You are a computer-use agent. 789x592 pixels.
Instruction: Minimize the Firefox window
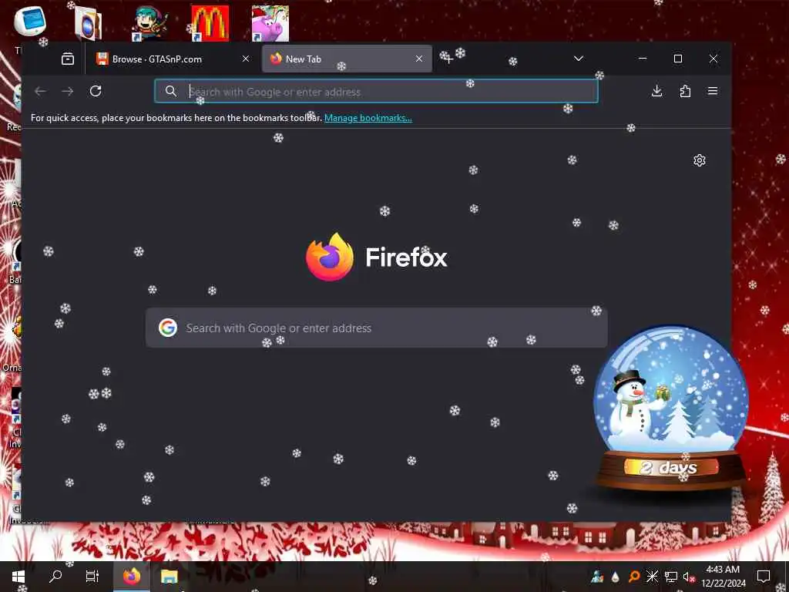pos(643,59)
